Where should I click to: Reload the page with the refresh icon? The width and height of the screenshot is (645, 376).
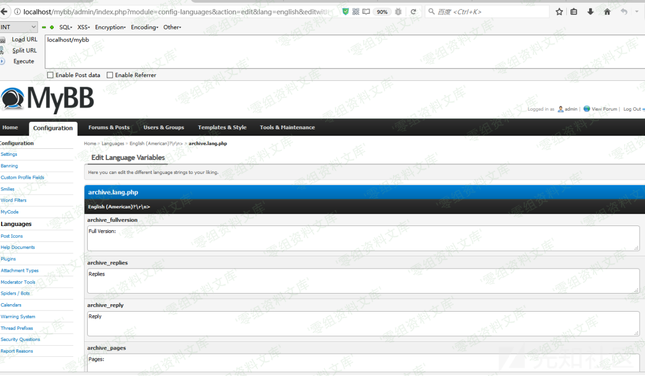click(x=413, y=12)
